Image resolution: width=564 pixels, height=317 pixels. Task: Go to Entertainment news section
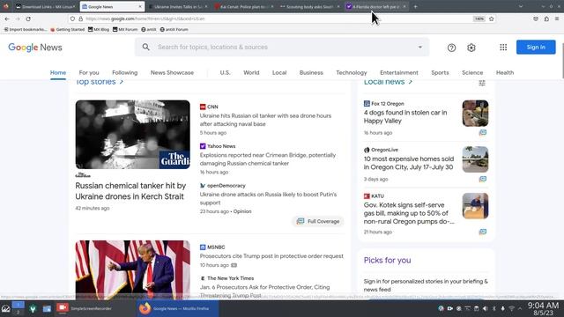coord(399,72)
